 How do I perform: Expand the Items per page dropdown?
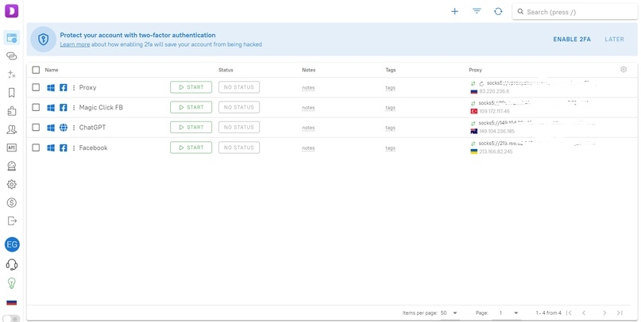pos(449,313)
